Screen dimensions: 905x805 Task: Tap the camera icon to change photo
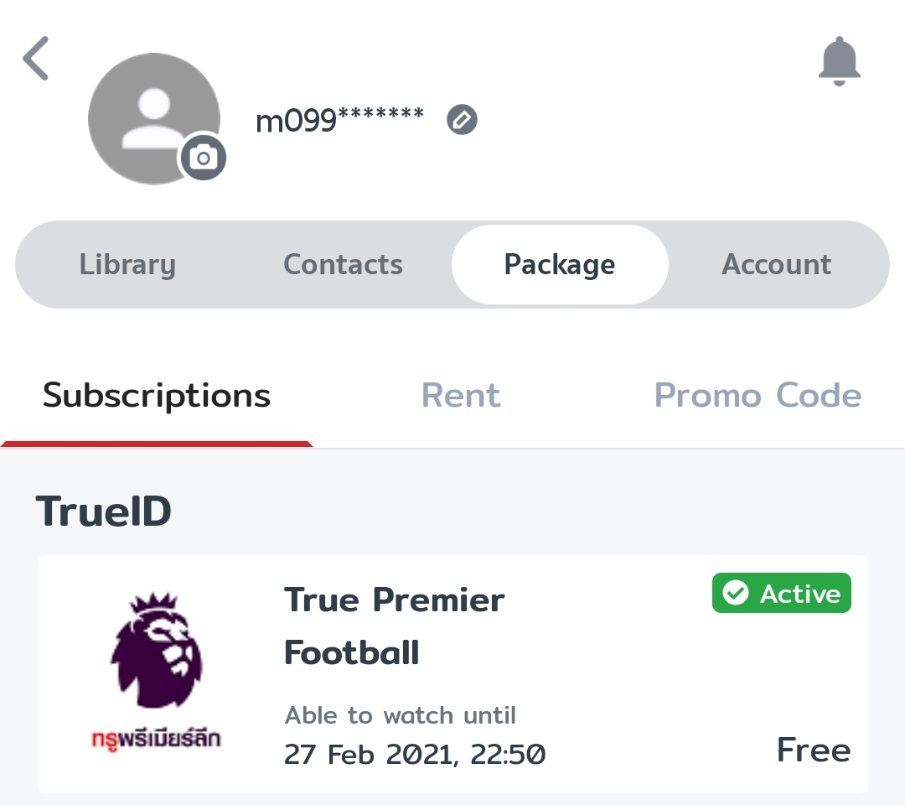point(204,158)
